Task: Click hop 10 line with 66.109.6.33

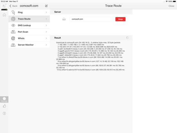Action: click(90, 70)
